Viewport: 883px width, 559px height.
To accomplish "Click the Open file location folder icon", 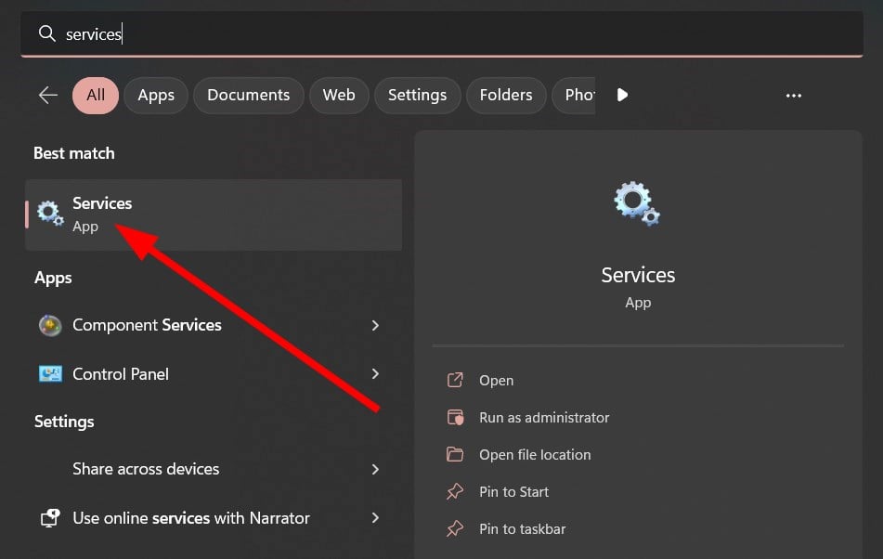I will tap(456, 454).
